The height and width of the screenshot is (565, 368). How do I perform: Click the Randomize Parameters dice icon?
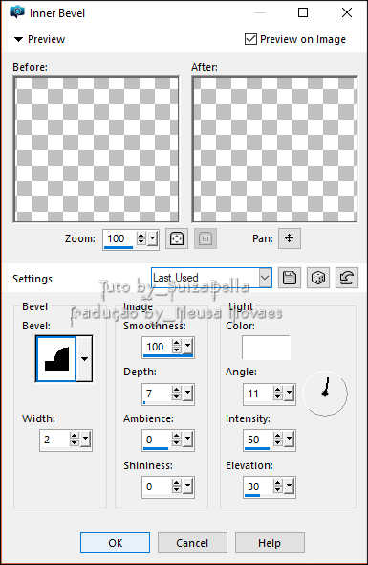(x=318, y=278)
